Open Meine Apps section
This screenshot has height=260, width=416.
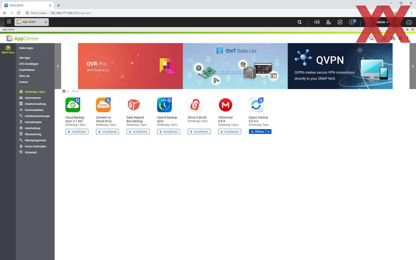(x=26, y=48)
